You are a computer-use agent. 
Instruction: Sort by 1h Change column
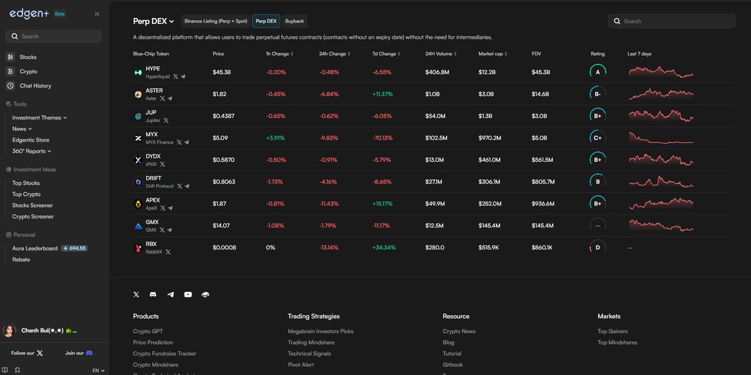point(279,54)
